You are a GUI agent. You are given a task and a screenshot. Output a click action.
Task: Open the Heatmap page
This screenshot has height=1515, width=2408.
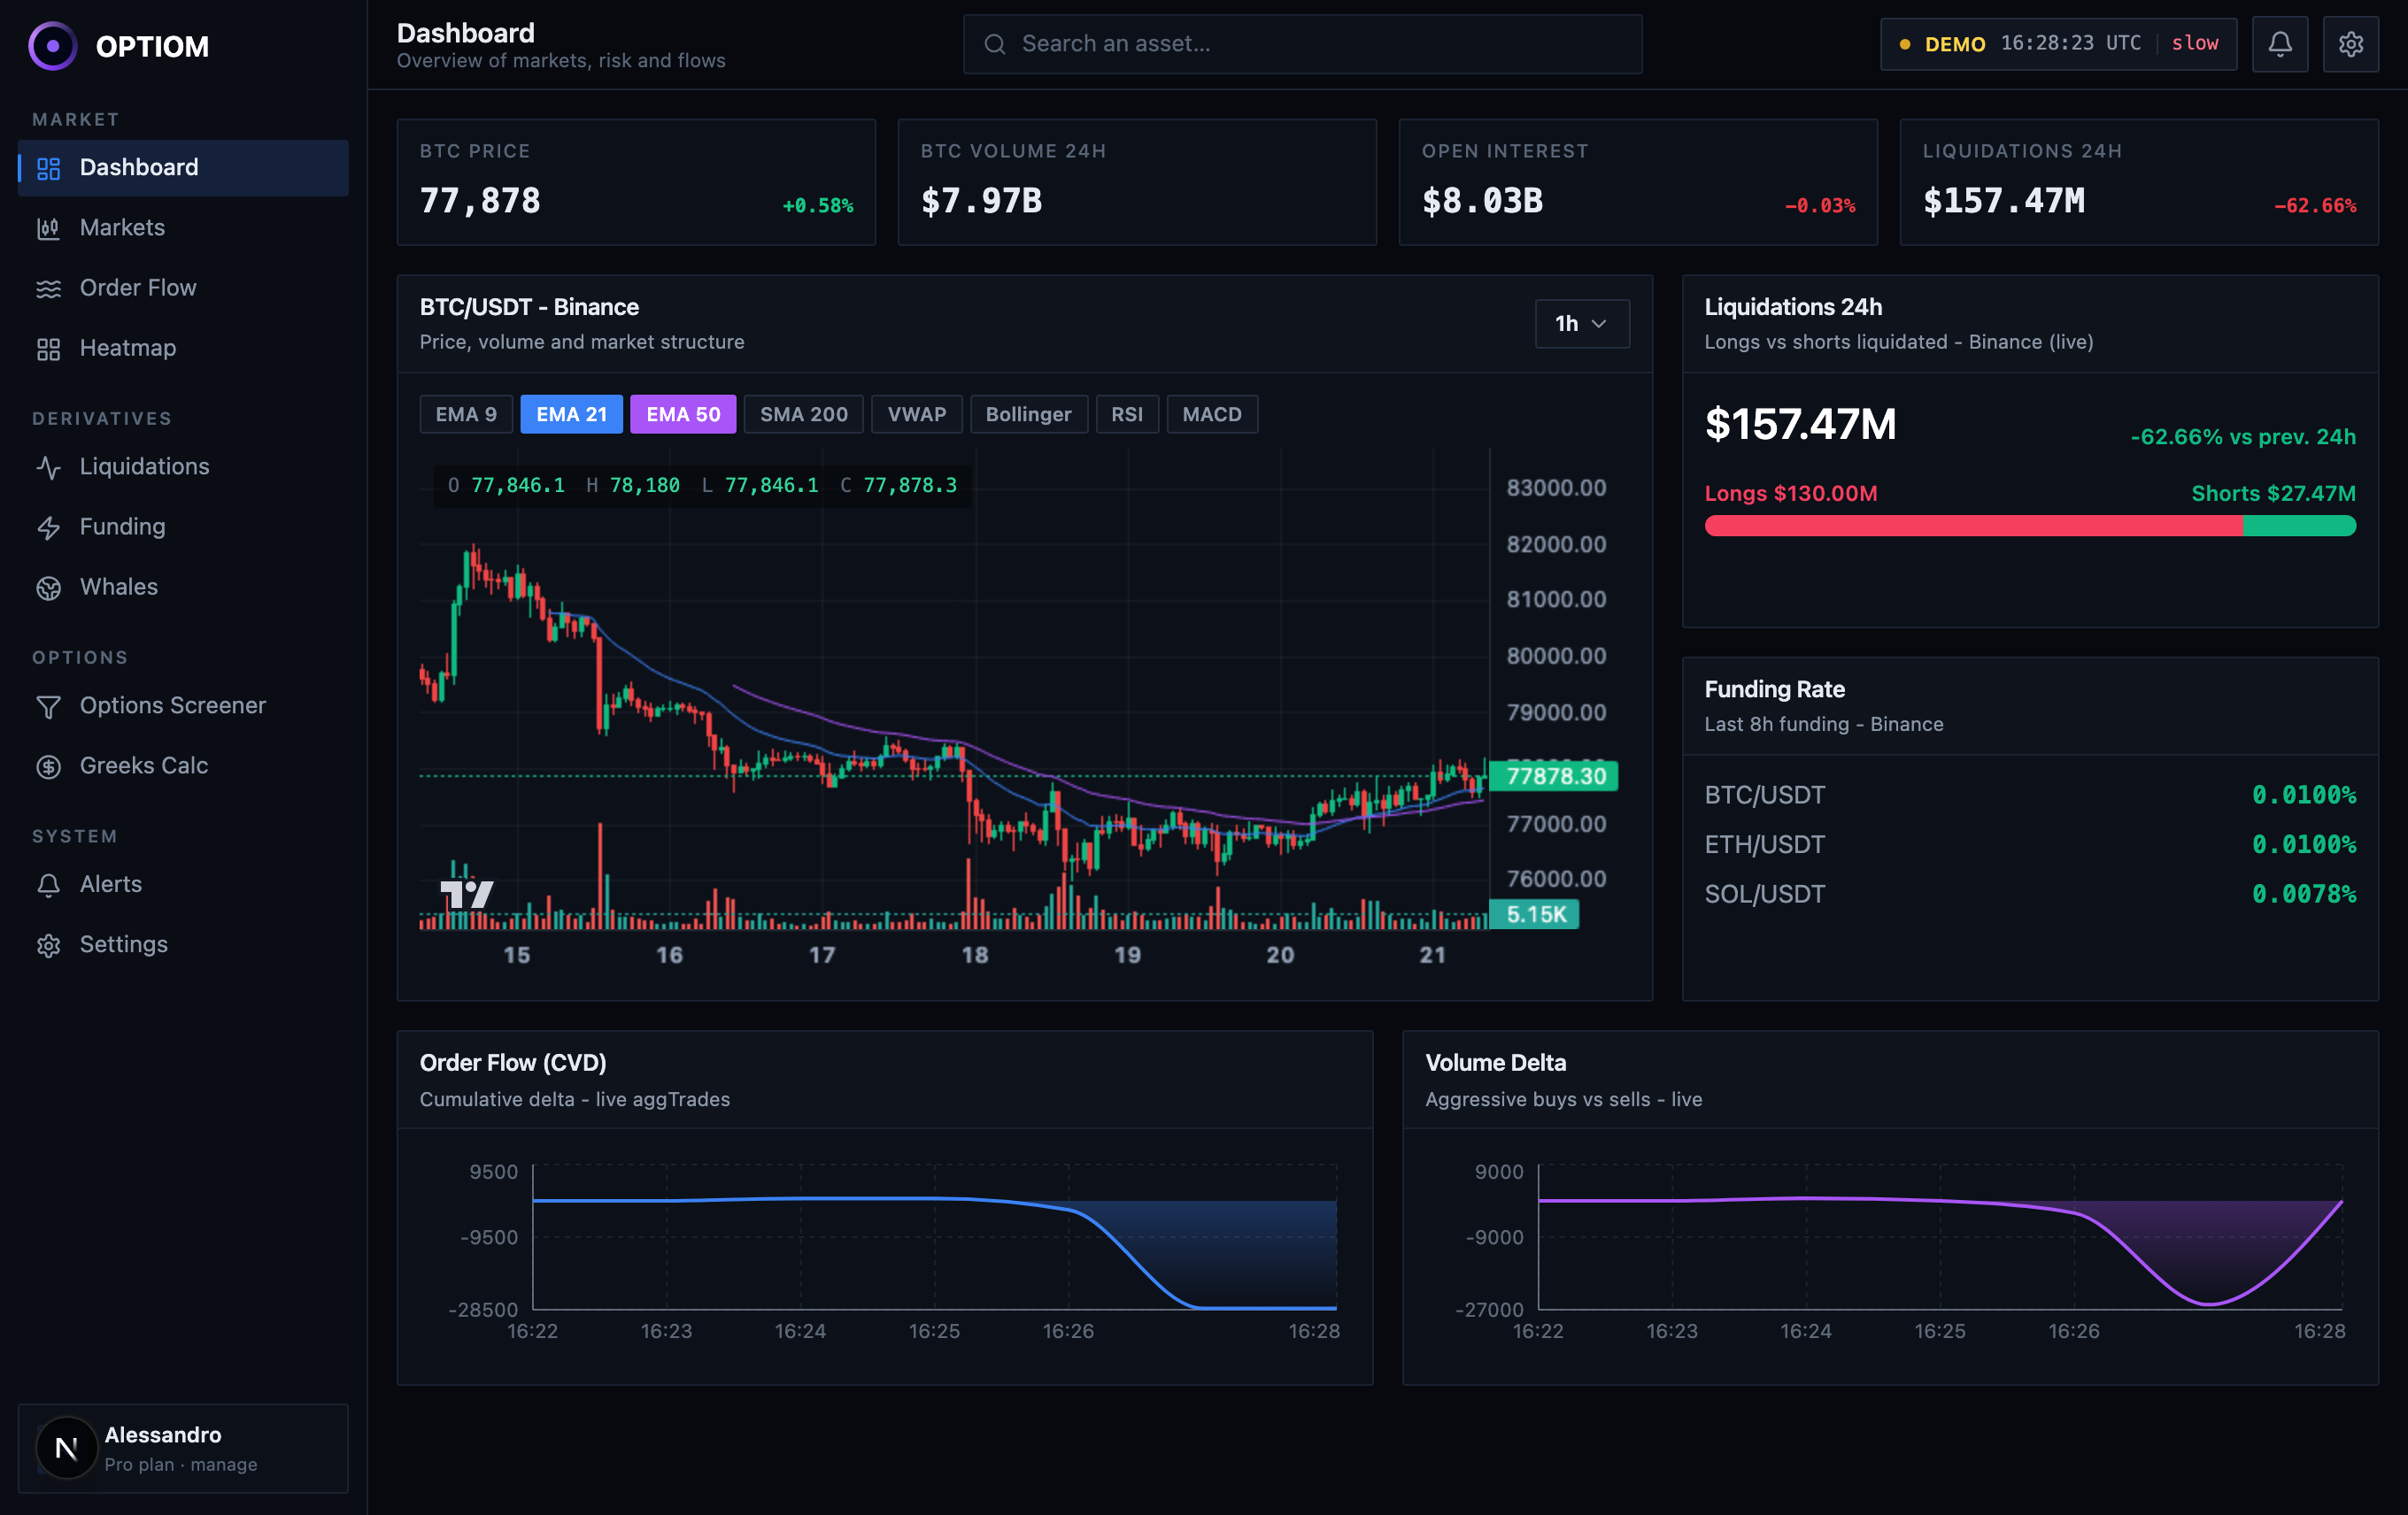pyautogui.click(x=183, y=349)
